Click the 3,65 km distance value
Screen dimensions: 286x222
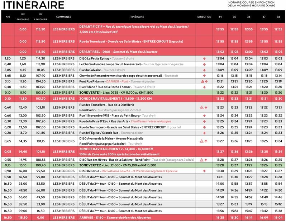pyautogui.click(x=8, y=76)
